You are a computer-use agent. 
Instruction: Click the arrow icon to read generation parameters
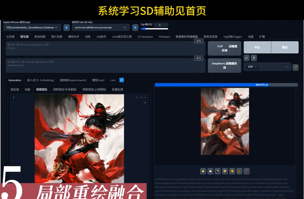click(x=247, y=58)
